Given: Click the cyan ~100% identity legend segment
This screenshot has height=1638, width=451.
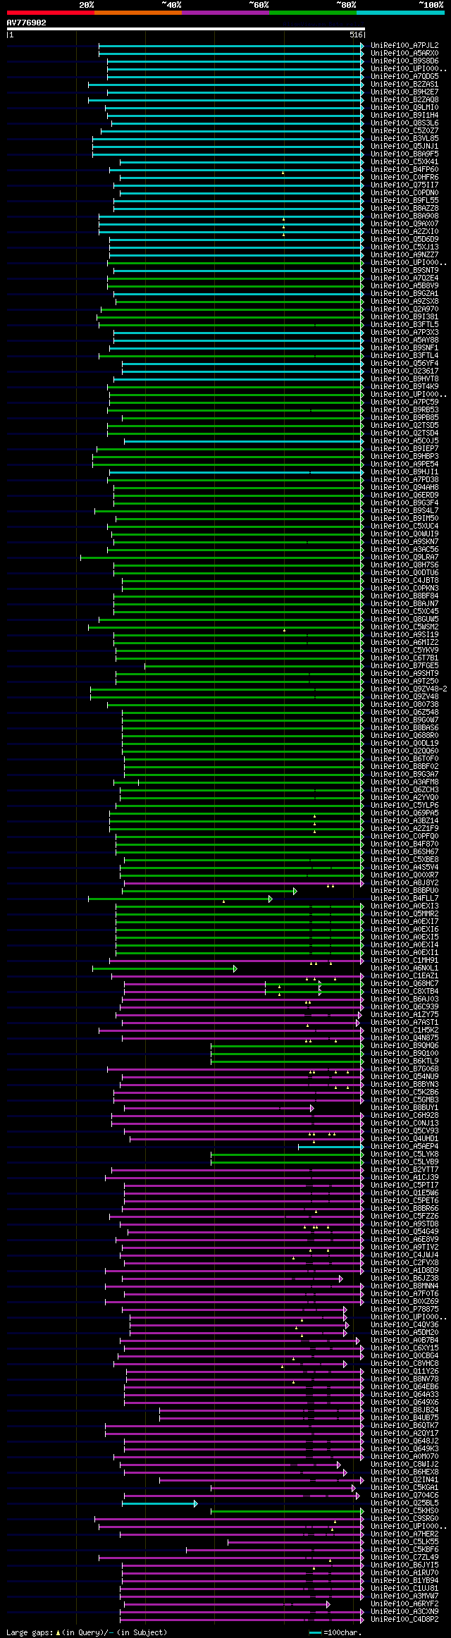Looking at the screenshot, I should tap(400, 13).
